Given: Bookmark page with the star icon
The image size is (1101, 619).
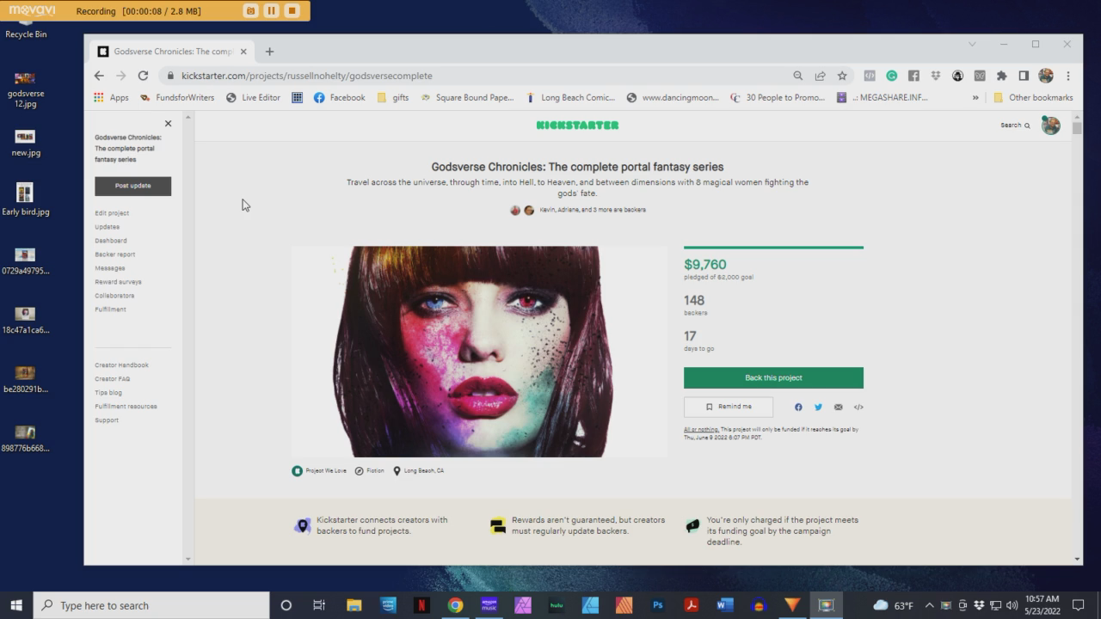Looking at the screenshot, I should coord(842,76).
